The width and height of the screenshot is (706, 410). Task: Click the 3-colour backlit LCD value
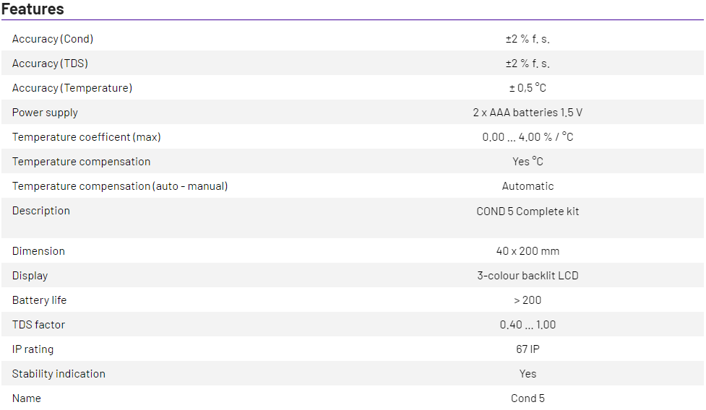528,276
